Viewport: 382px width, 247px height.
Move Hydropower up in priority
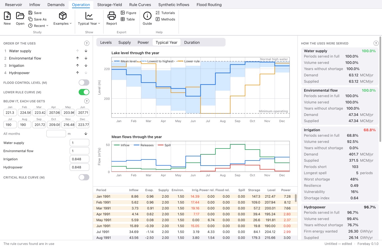78,73
